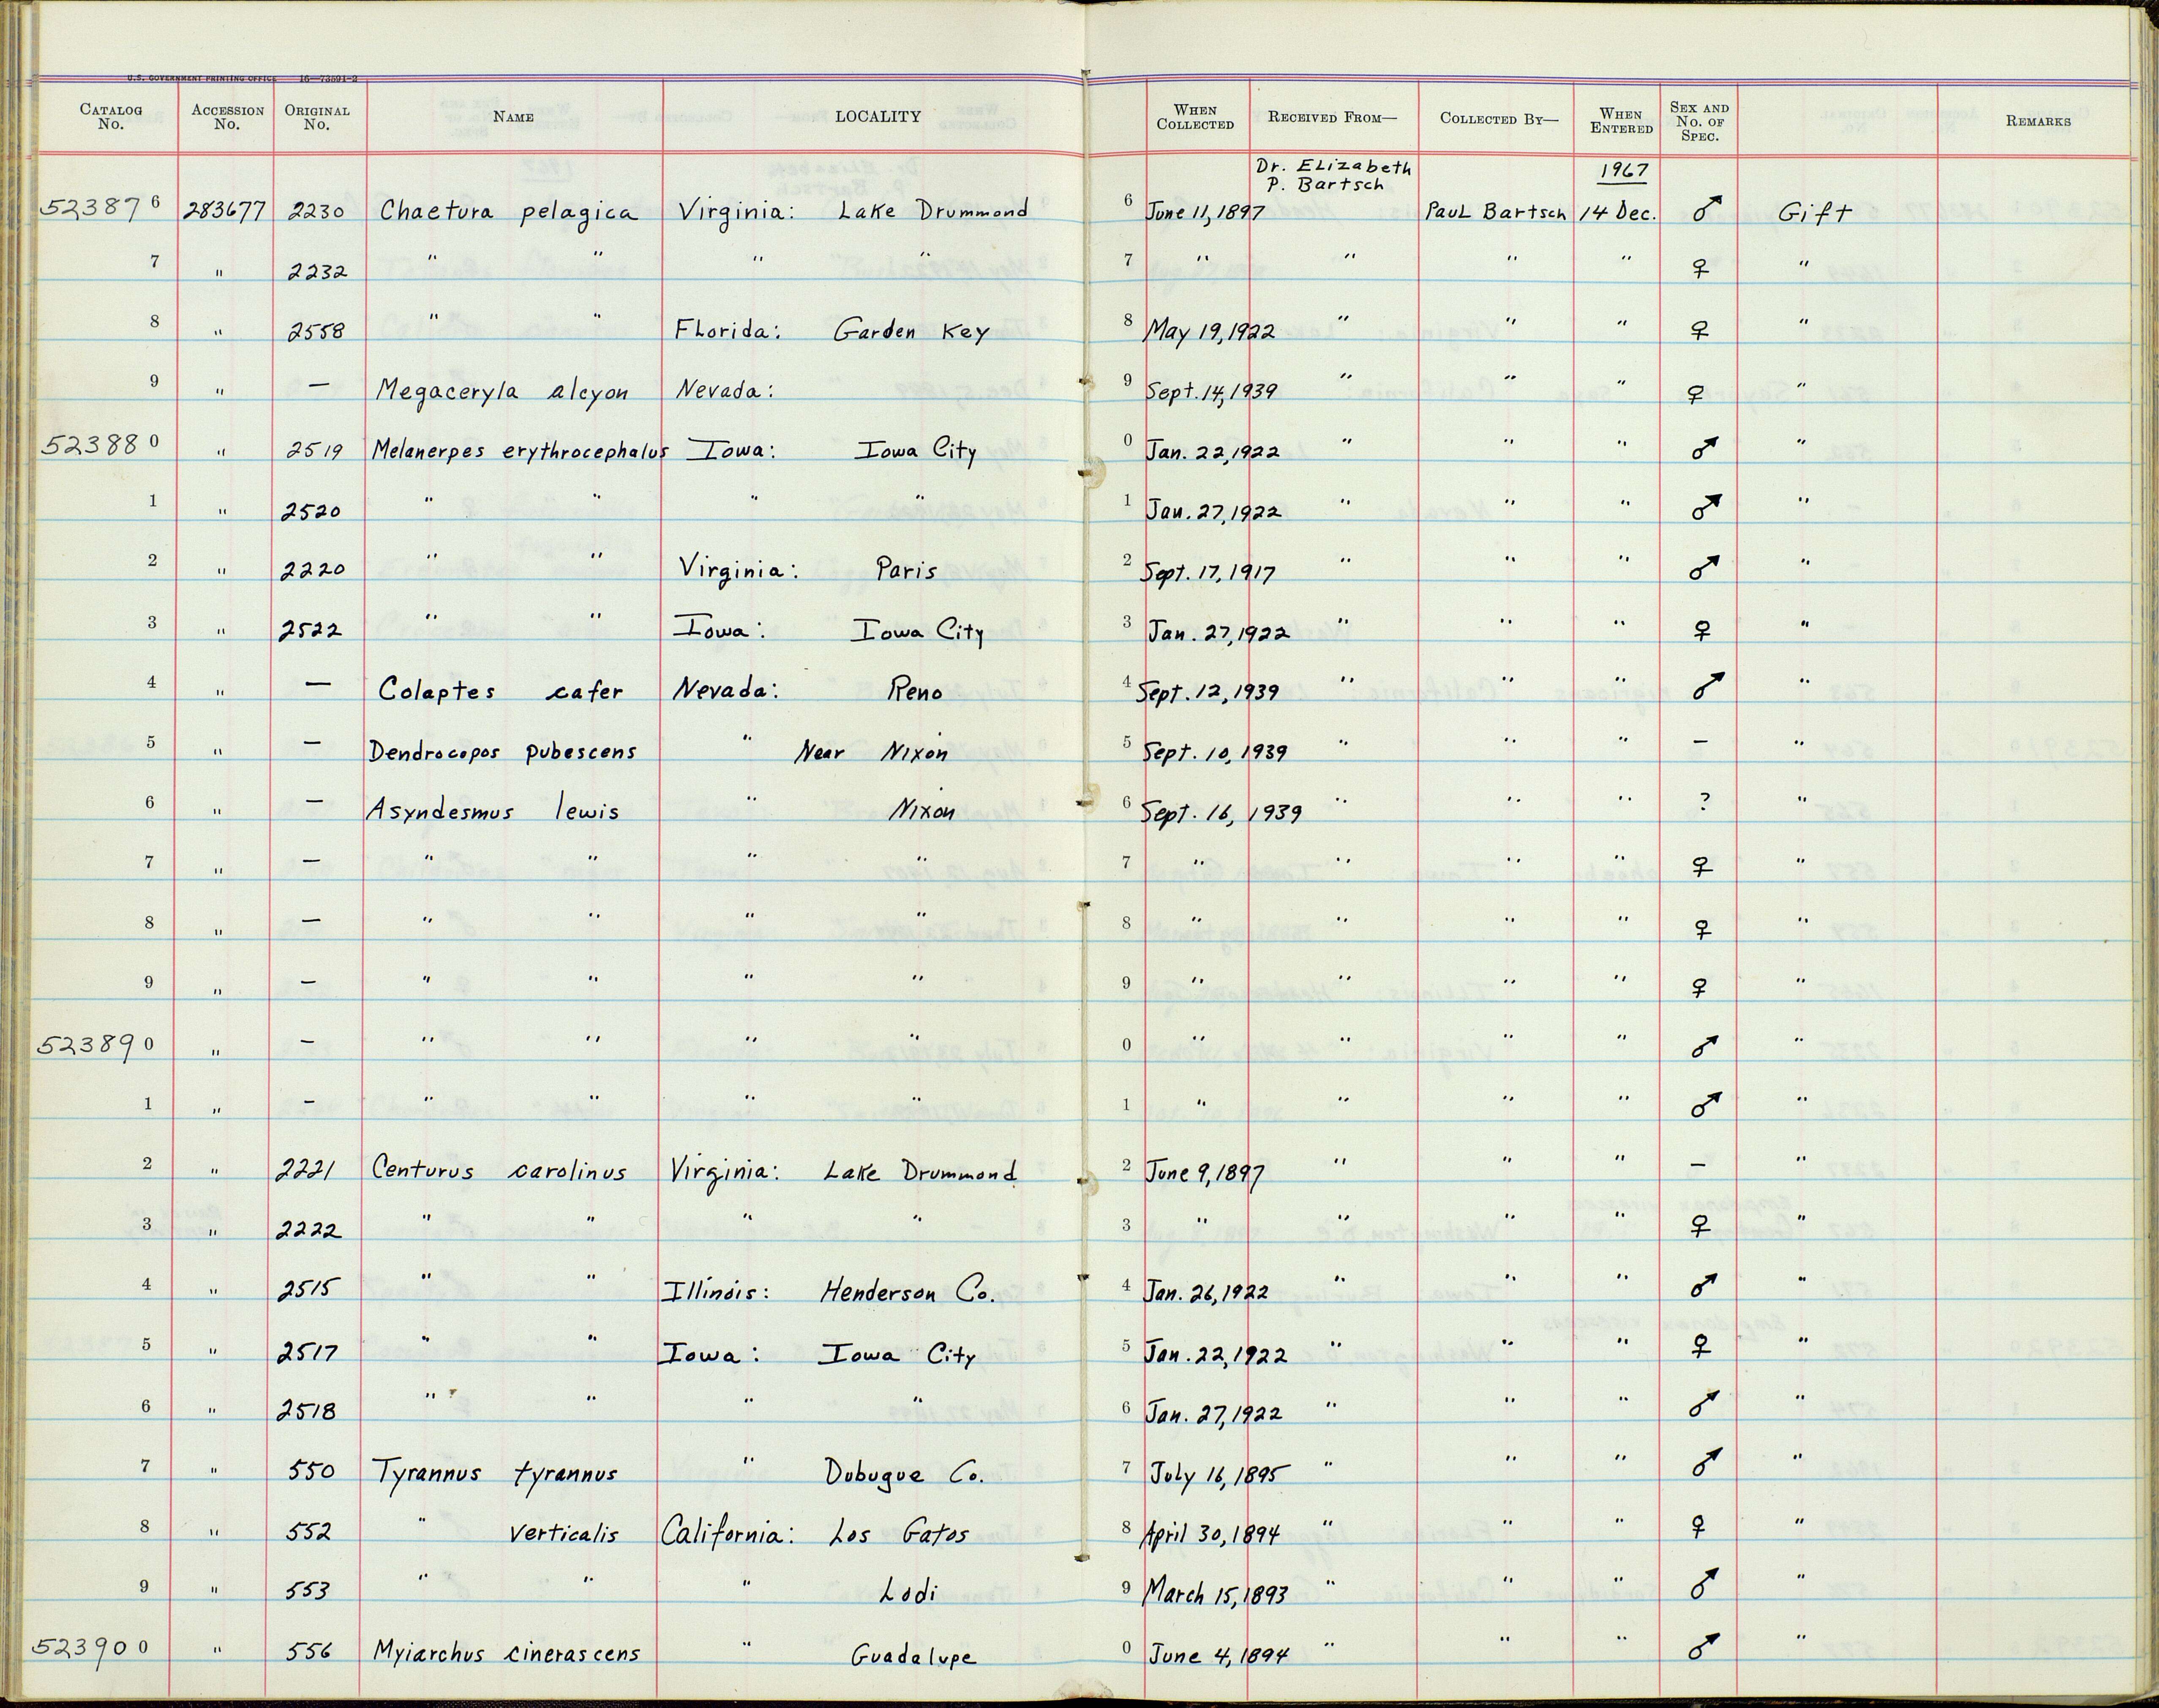Click the date 'July 16, 1895'

pyautogui.click(x=1218, y=1473)
